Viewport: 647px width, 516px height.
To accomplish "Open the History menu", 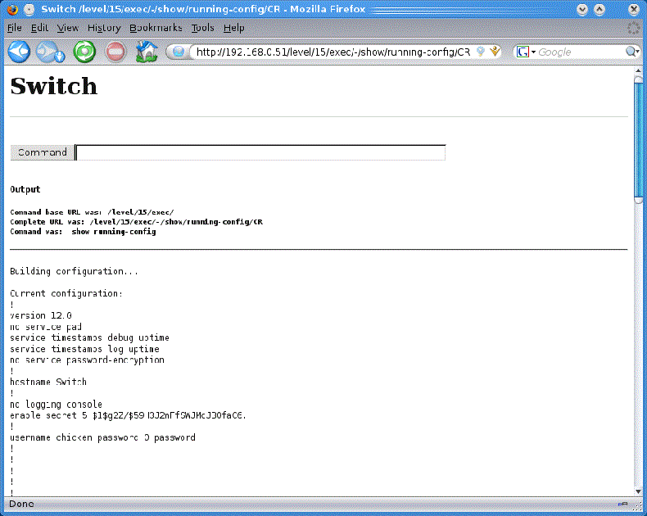I will point(104,28).
